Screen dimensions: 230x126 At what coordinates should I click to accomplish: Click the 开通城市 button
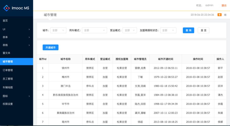(51, 47)
